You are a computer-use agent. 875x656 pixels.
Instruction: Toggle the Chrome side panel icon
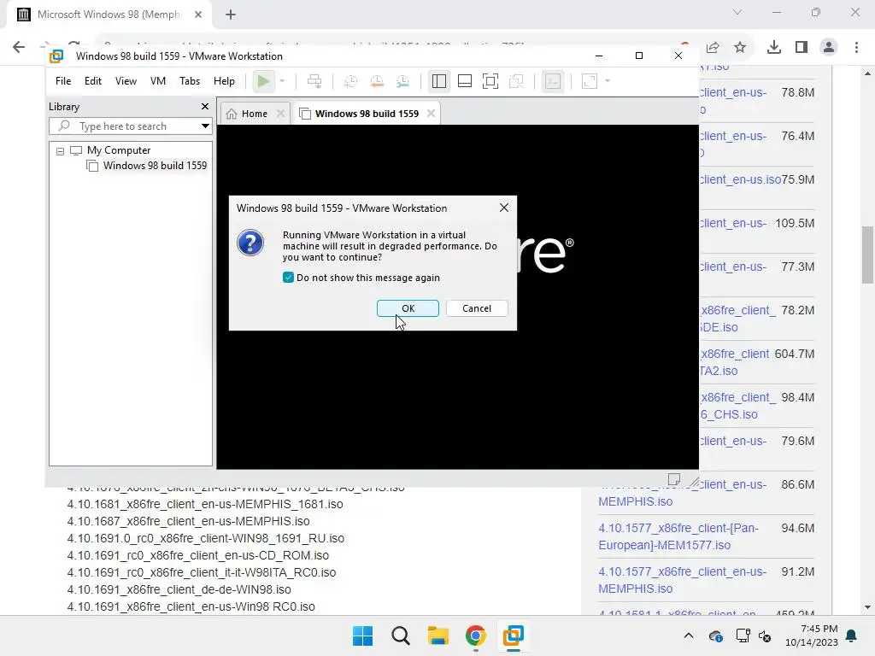802,48
